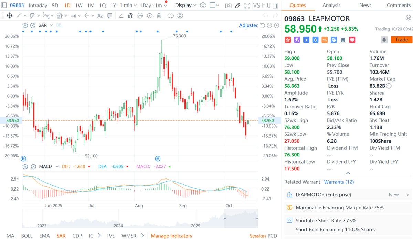
Task: Open the screenshot camera tool
Action: pos(228,5)
